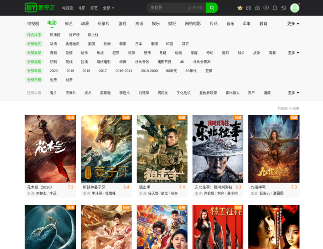Filter genre by 科幻
Viewport: 323px width, 249px height.
coord(241,53)
